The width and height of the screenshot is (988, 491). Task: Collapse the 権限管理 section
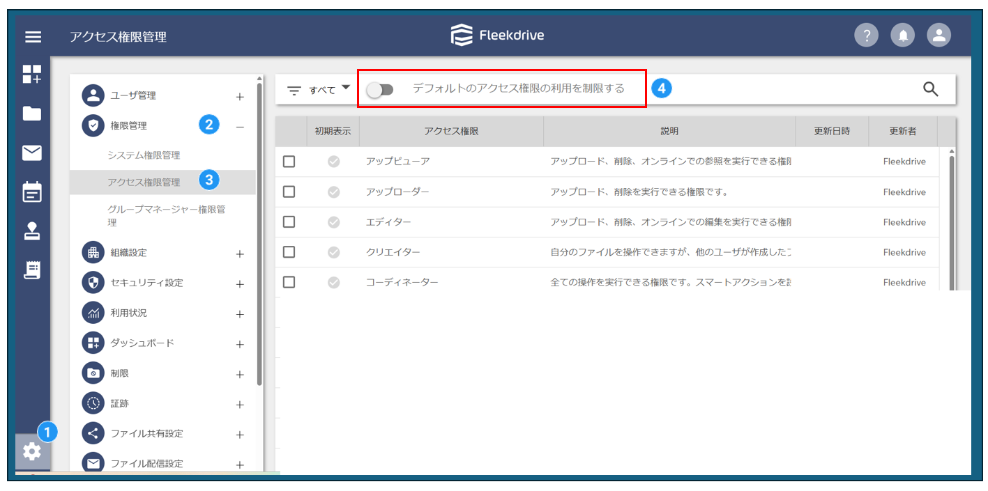240,127
